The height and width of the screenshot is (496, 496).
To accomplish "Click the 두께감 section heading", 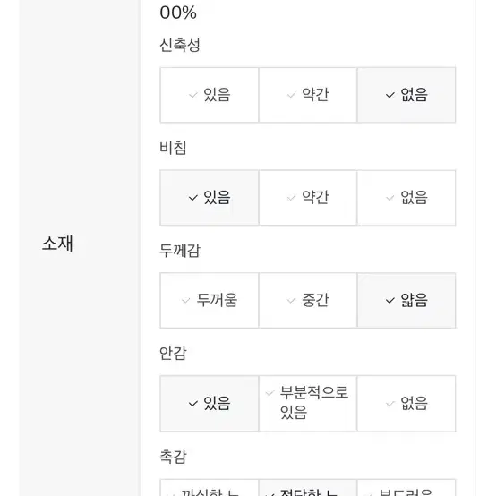I will click(180, 251).
